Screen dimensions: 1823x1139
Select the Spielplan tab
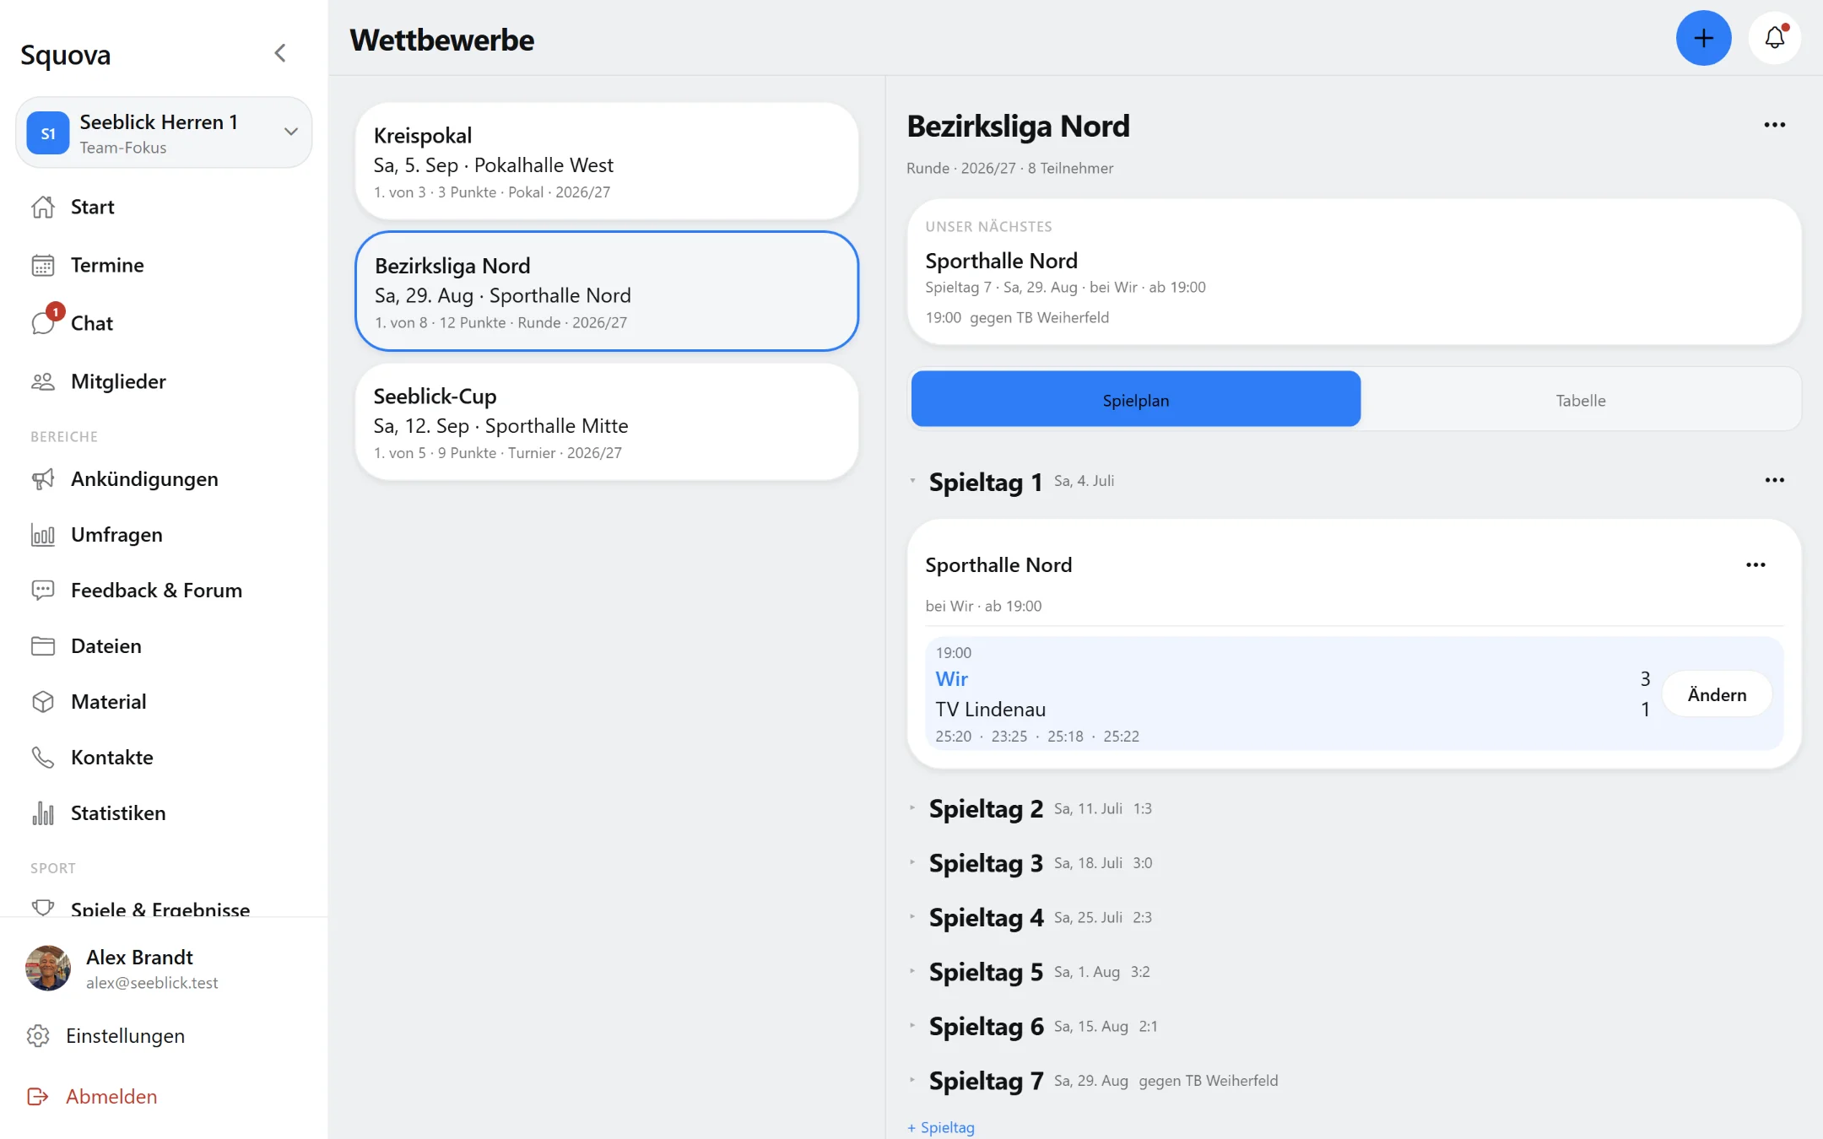click(x=1135, y=400)
